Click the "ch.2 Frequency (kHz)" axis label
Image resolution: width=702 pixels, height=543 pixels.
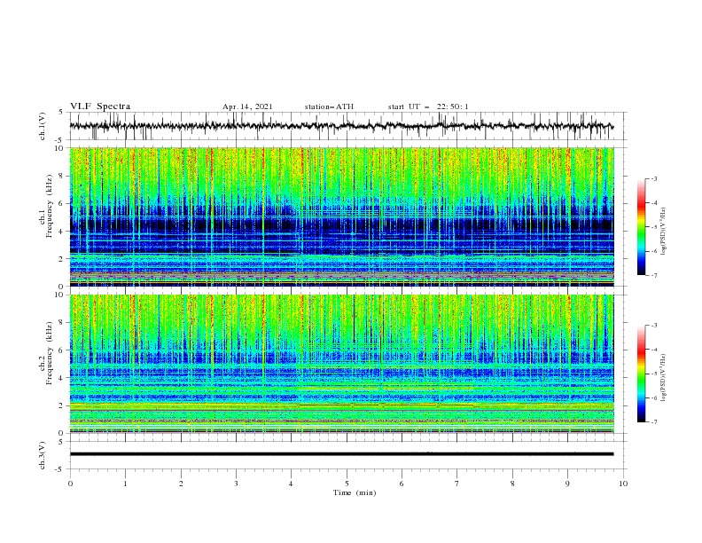pyautogui.click(x=46, y=352)
